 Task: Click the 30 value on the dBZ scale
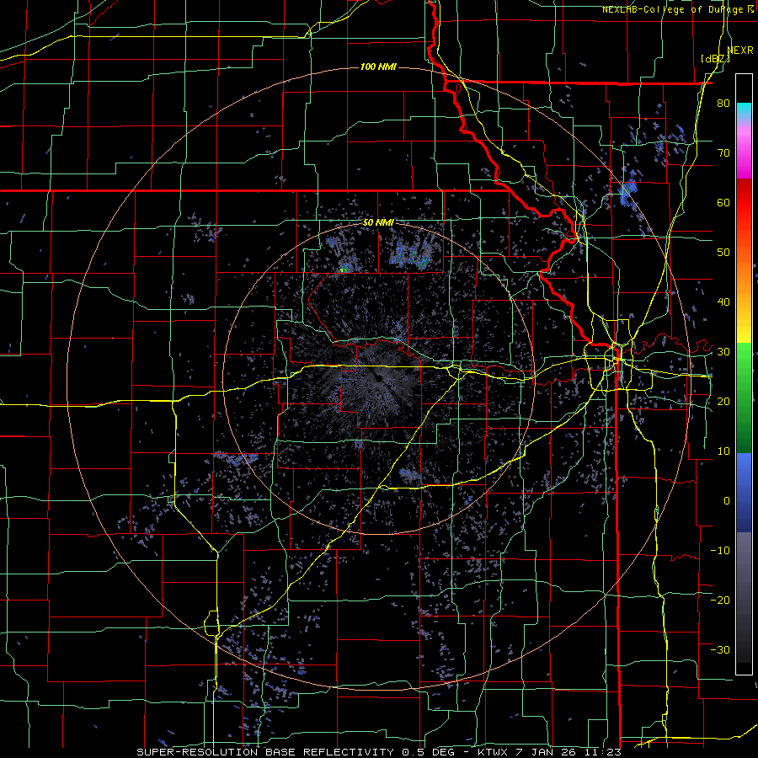tap(723, 352)
